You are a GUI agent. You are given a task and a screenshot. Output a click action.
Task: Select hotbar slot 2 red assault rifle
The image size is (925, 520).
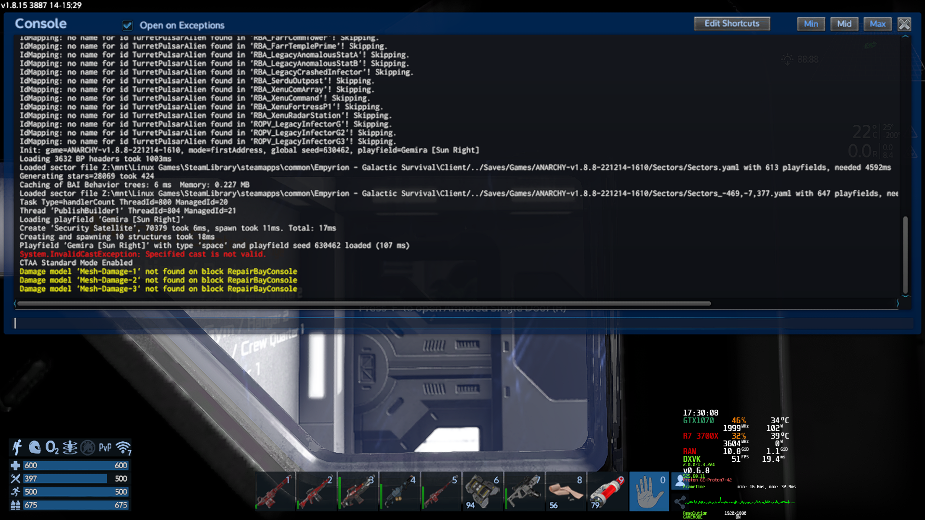(x=317, y=492)
